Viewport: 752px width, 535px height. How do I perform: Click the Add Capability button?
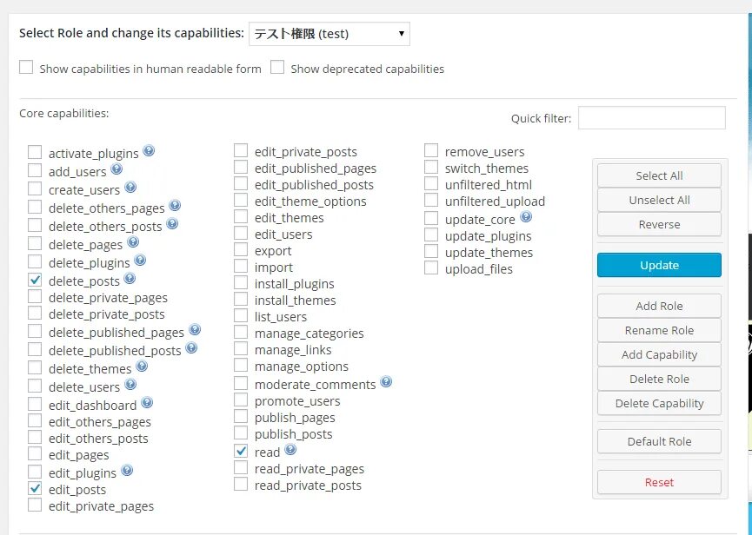pos(659,354)
